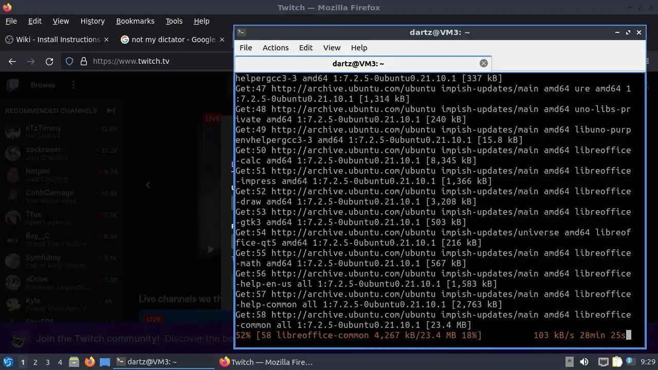Open Nmplol's recommended channel
The height and width of the screenshot is (370, 658).
pos(62,175)
